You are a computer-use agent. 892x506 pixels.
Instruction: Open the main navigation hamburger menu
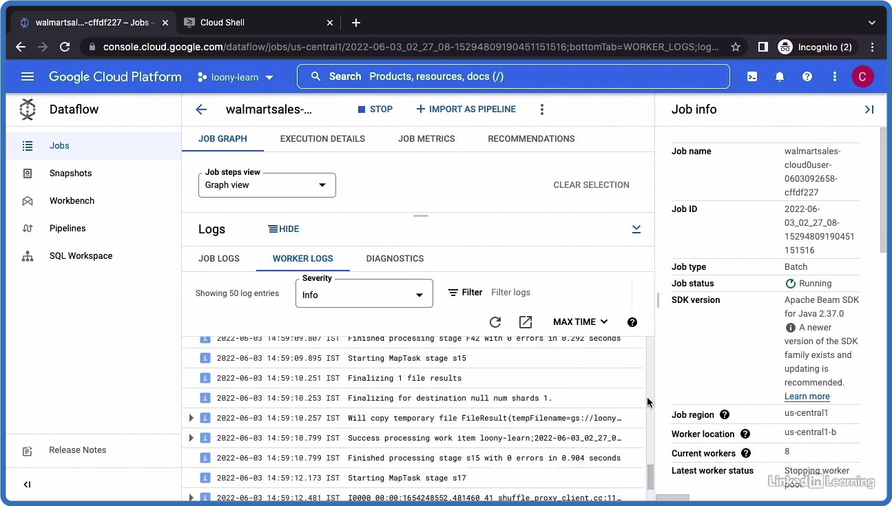pyautogui.click(x=28, y=76)
